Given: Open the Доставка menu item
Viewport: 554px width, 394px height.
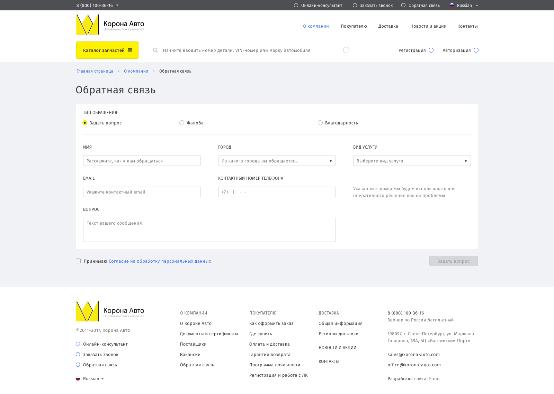Looking at the screenshot, I should pyautogui.click(x=388, y=26).
